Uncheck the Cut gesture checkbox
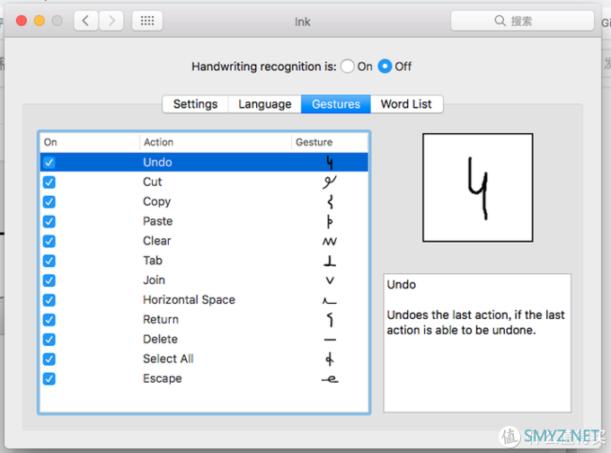 point(49,182)
